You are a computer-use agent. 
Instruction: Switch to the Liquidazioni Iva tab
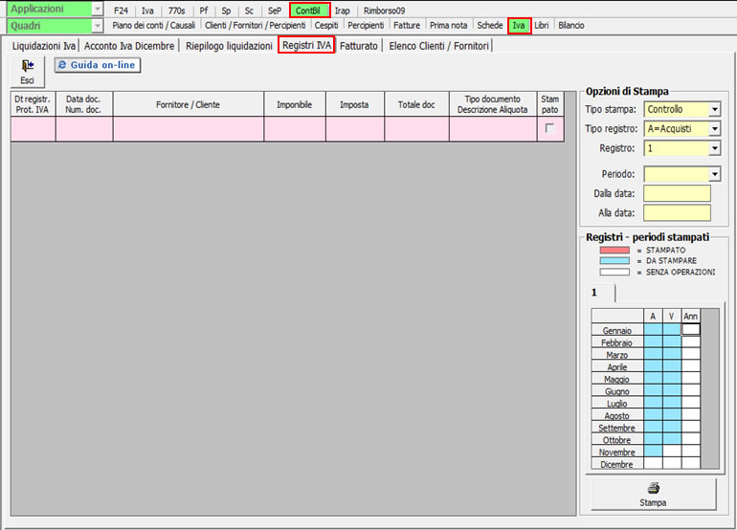44,45
